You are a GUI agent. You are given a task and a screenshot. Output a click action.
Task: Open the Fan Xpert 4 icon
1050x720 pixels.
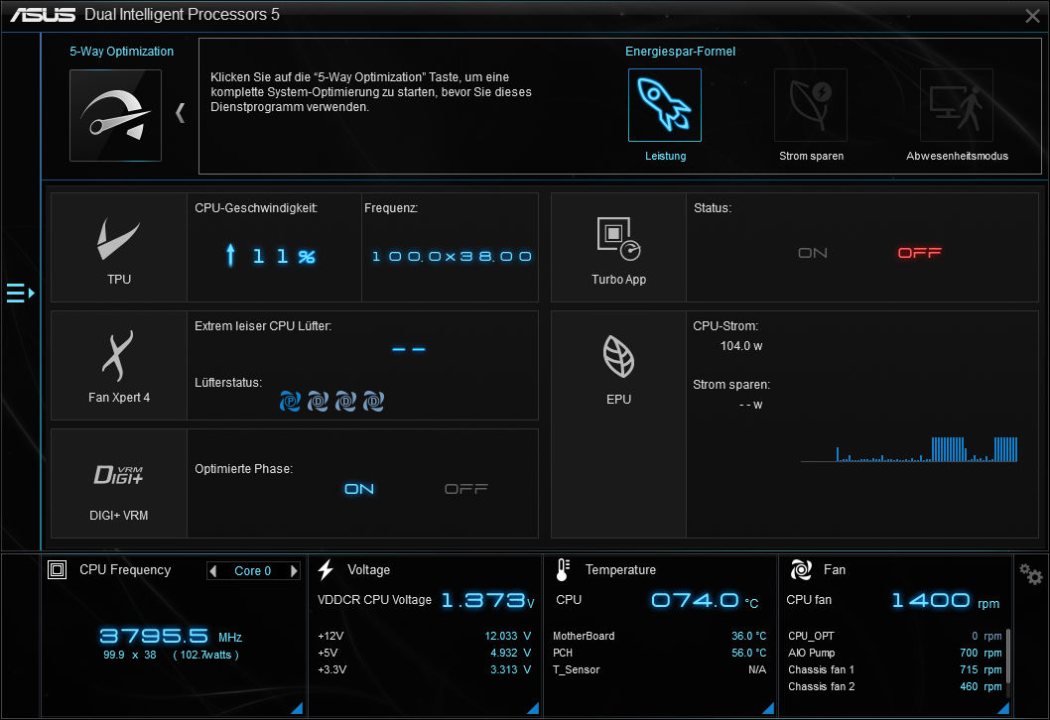coord(118,355)
